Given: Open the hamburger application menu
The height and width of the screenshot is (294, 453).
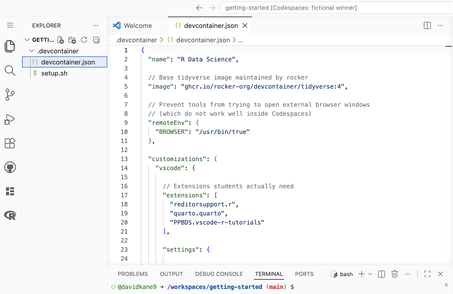Looking at the screenshot, I should [10, 25].
